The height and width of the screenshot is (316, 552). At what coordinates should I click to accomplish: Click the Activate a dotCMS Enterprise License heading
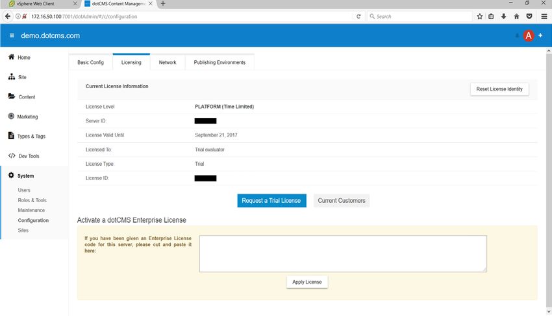coord(132,220)
